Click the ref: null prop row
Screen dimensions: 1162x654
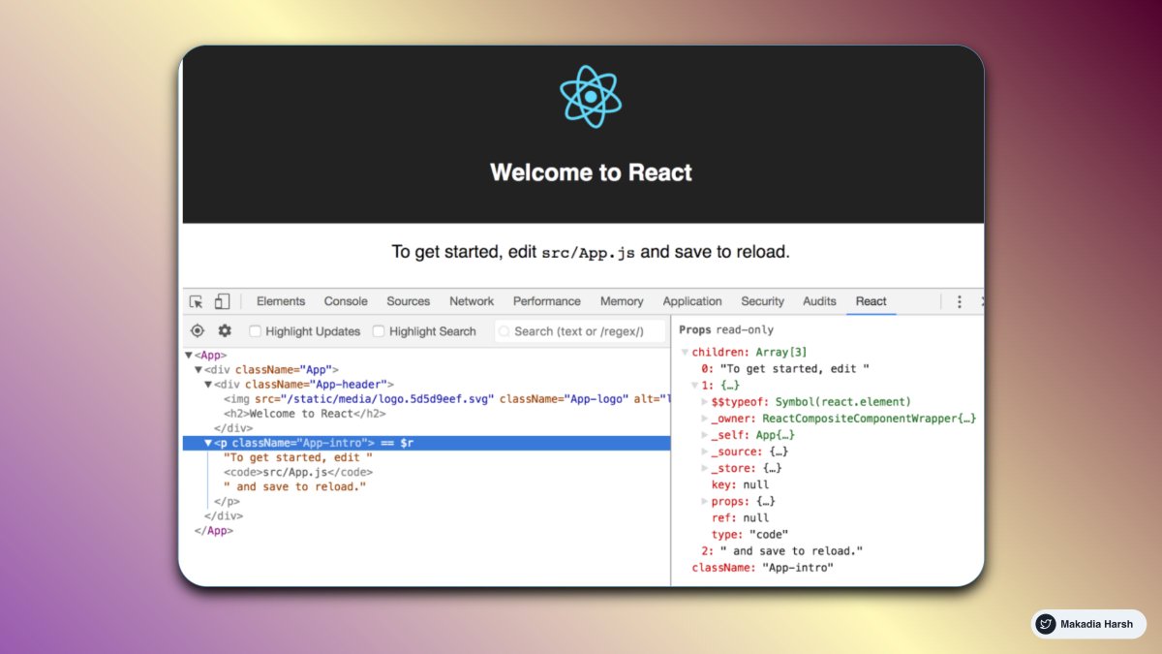tap(740, 518)
